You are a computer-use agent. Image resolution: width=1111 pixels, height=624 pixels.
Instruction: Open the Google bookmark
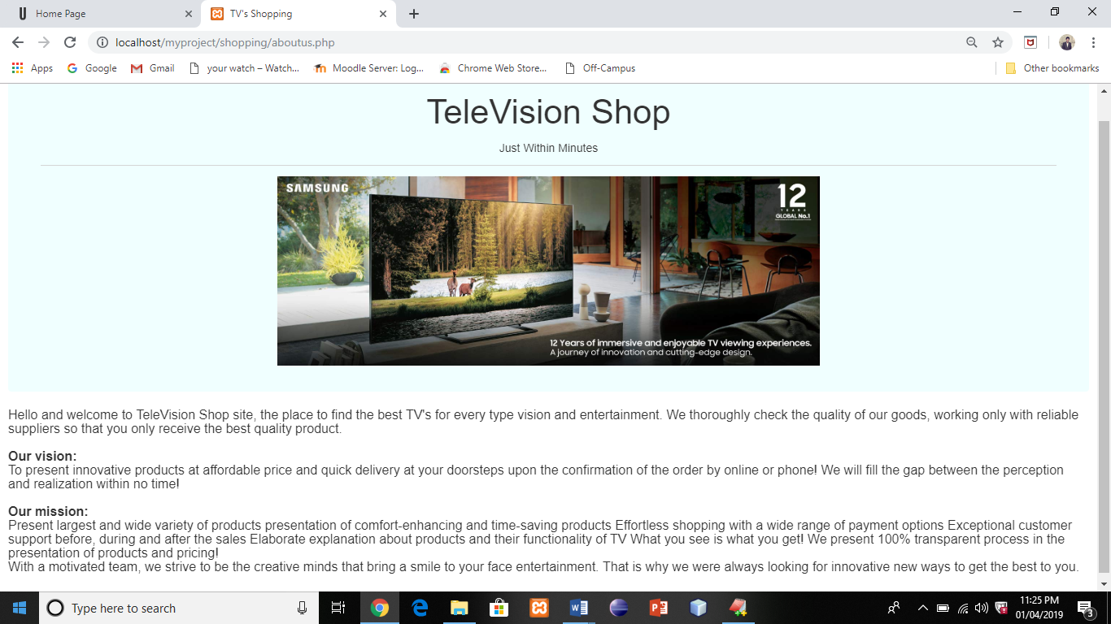coord(92,68)
